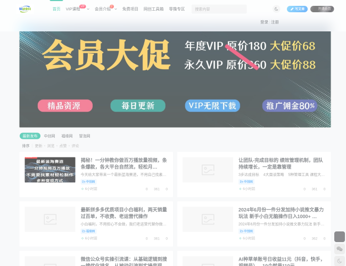
Task: Open placeholder image of 拼多多 post
Action: pyautogui.click(x=50, y=219)
